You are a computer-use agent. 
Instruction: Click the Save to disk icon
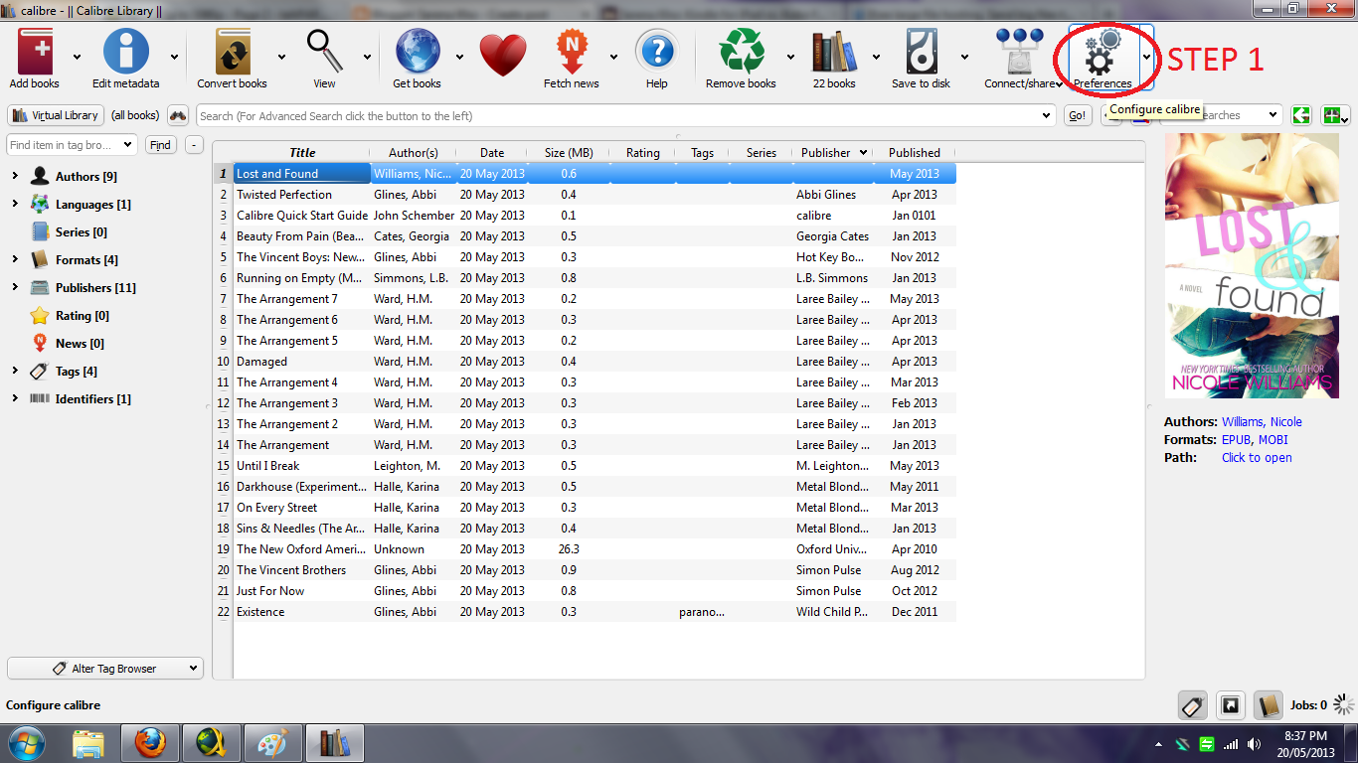tap(922, 52)
